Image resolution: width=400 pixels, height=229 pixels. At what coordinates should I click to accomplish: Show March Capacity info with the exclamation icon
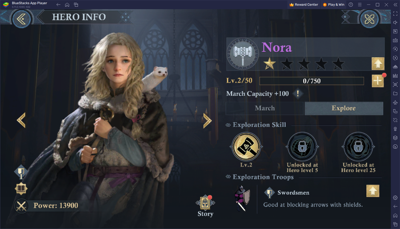click(298, 94)
